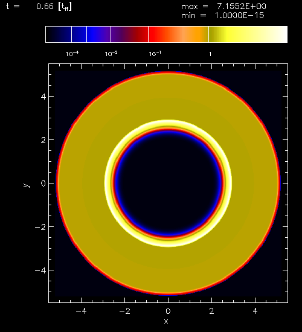
Task: Click the x-axis tick label −2
Action: [x=124, y=311]
